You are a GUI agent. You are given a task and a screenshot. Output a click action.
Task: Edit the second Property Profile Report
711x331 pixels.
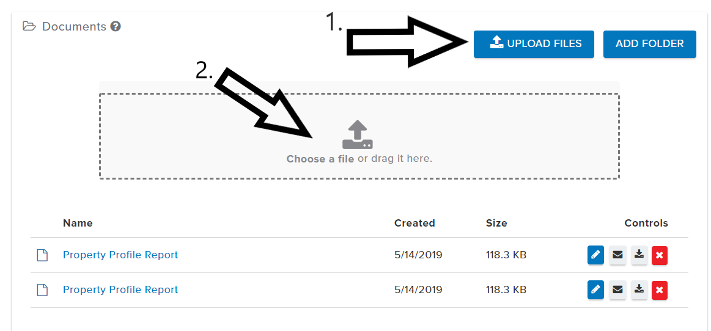(595, 290)
